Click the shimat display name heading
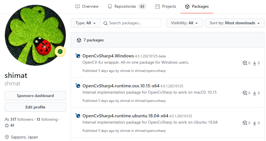The image size is (266, 141). pos(16,75)
